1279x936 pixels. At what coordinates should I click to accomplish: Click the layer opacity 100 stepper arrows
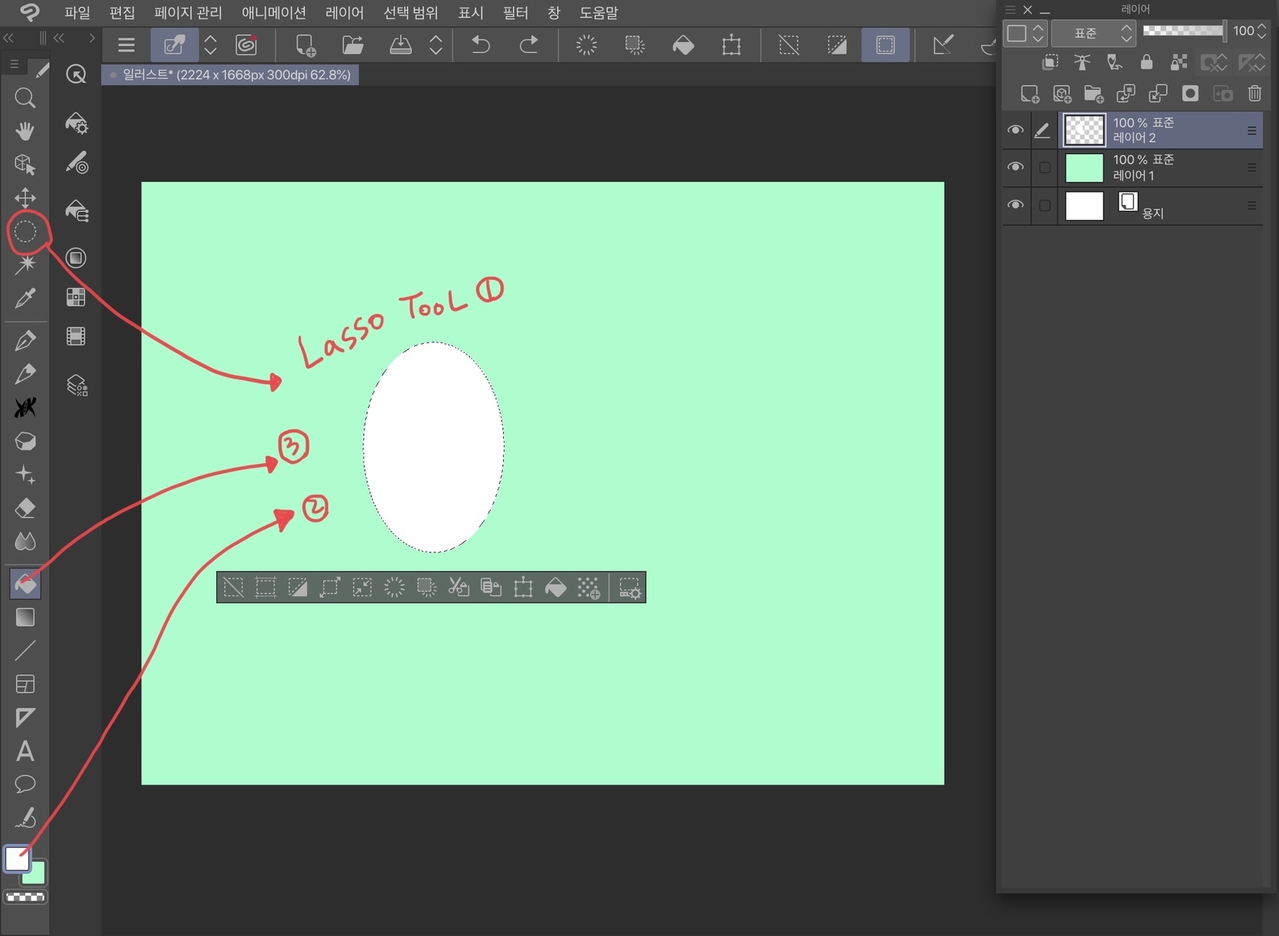pyautogui.click(x=1261, y=31)
